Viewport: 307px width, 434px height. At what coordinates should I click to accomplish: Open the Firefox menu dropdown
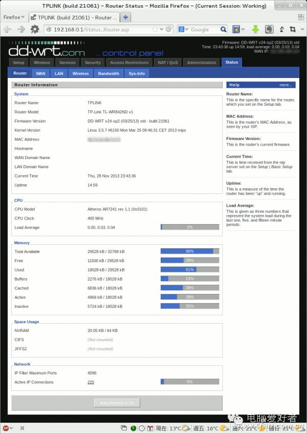[14, 17]
